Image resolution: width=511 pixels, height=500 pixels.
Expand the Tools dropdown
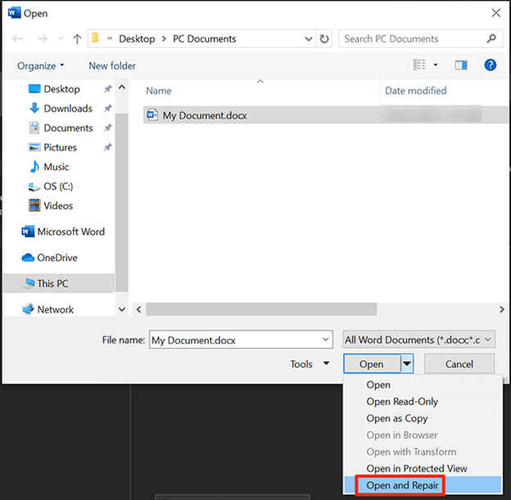[310, 364]
